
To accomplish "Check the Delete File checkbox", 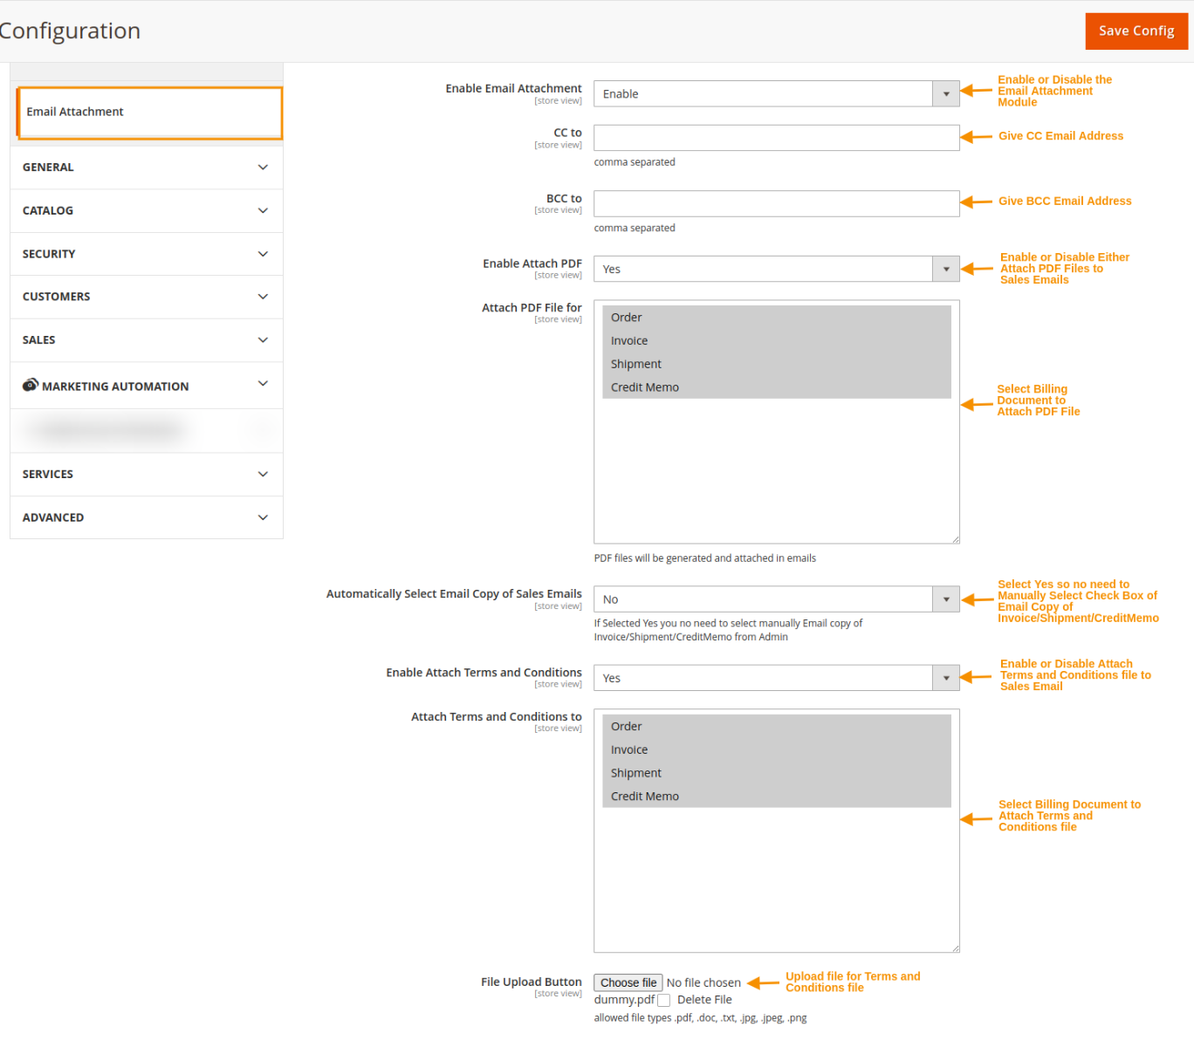I will click(x=663, y=999).
